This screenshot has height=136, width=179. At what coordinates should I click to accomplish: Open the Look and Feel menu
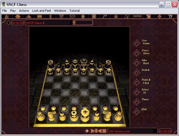point(41,11)
